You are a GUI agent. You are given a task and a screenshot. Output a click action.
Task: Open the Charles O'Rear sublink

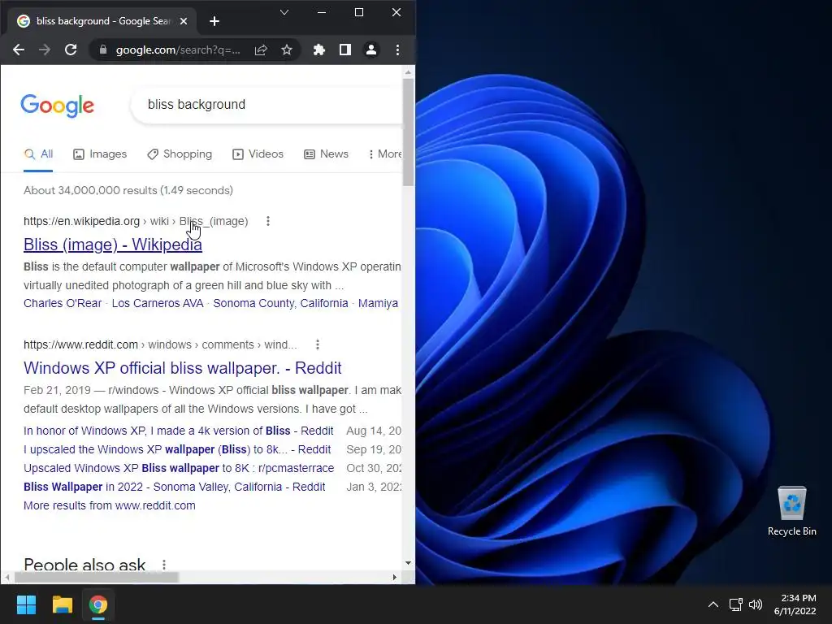63,303
